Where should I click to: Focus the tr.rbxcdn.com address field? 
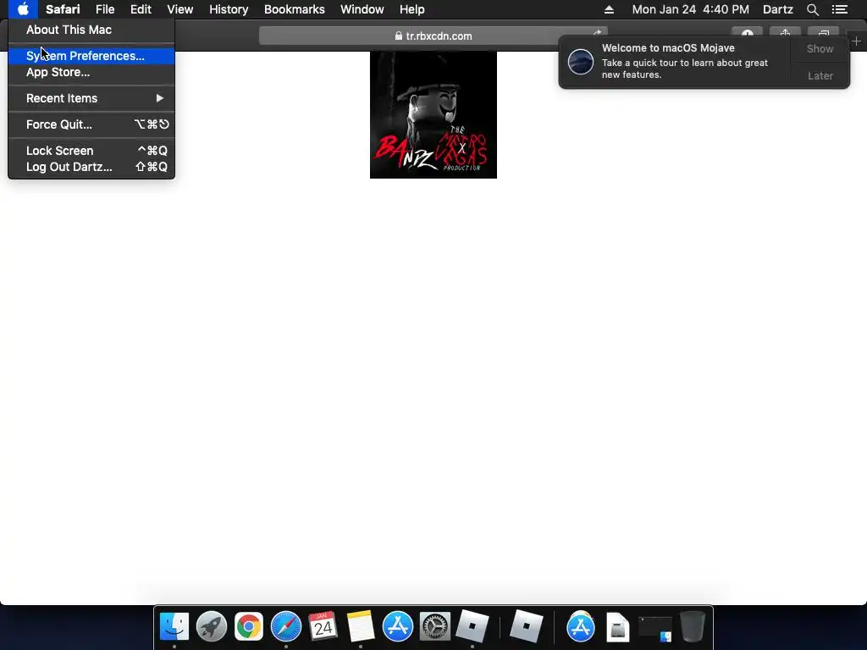[x=433, y=36]
